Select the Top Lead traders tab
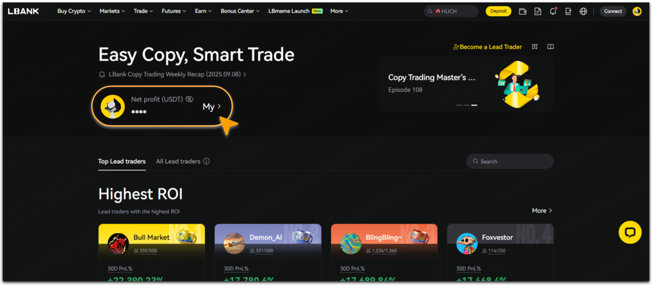This screenshot has width=652, height=286. (122, 161)
